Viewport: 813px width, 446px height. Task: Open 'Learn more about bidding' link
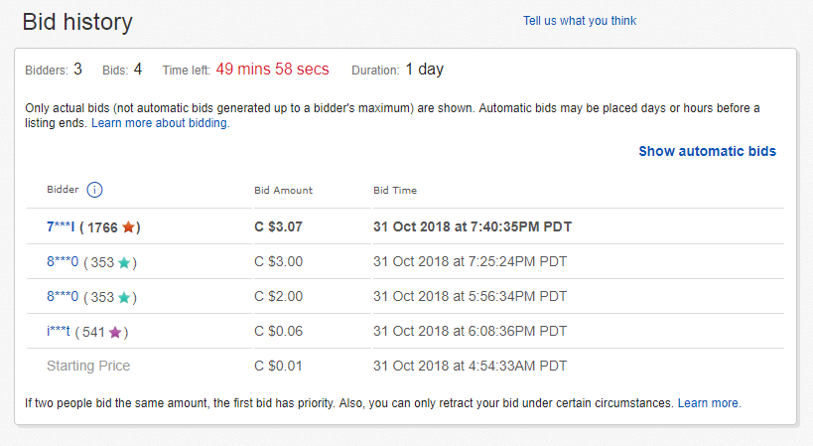tap(160, 123)
